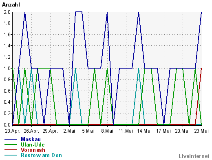The width and height of the screenshot is (212, 160).
Task: Click the 17.Mai date axis label
Action: pyautogui.click(x=163, y=131)
